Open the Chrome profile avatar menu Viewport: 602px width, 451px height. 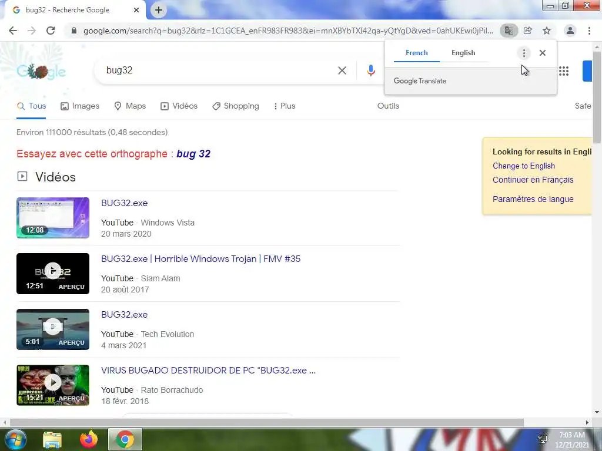point(570,31)
